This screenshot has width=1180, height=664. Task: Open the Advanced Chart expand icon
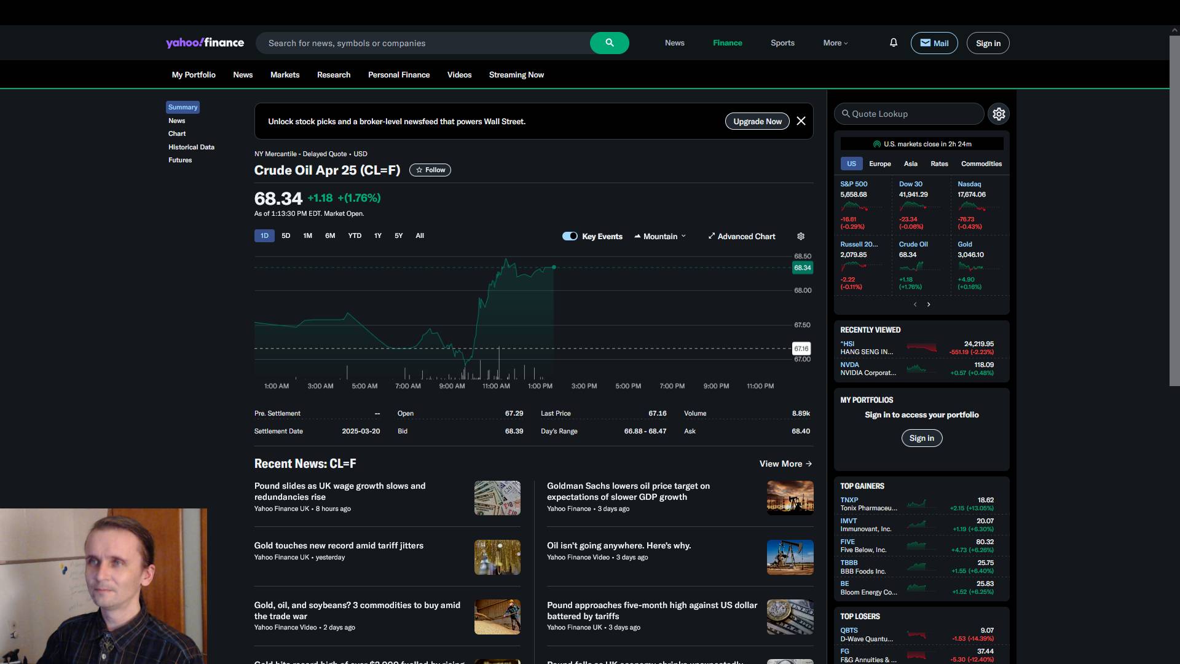pyautogui.click(x=711, y=236)
